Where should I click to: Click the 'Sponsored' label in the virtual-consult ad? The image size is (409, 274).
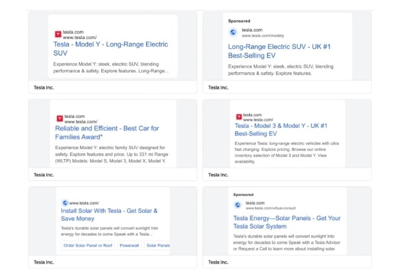[x=243, y=195]
